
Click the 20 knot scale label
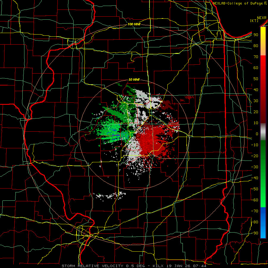pos(256,112)
